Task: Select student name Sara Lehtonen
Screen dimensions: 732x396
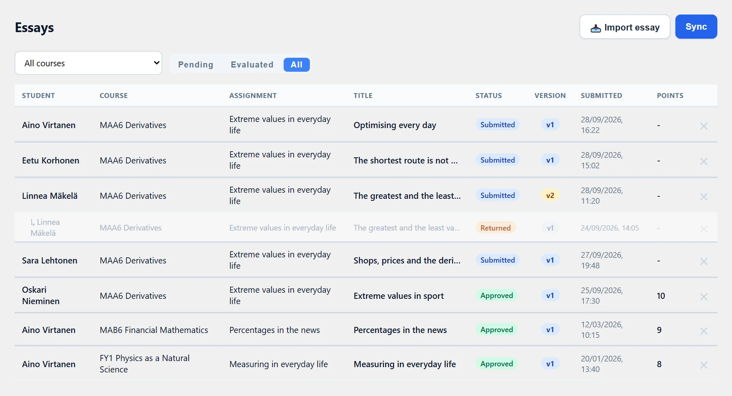Action: pyautogui.click(x=50, y=261)
